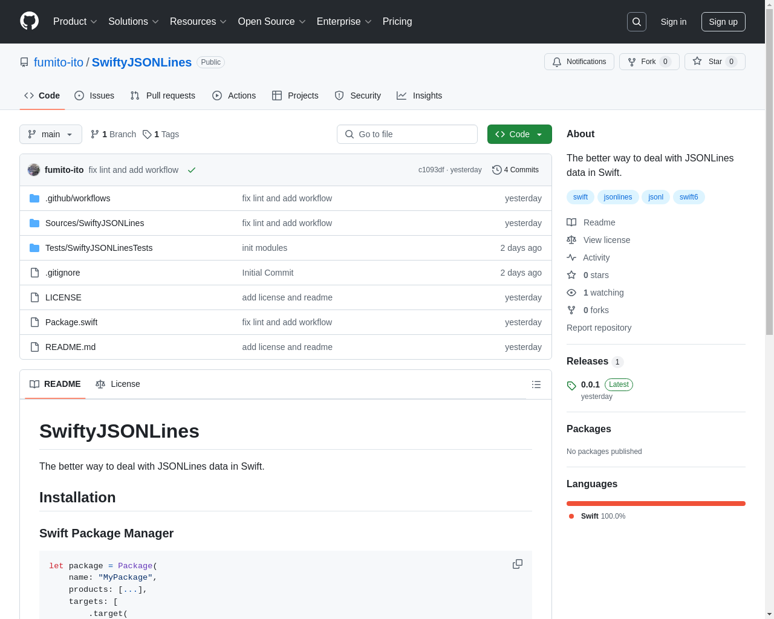Select the swift topic tag
The width and height of the screenshot is (774, 619).
[580, 197]
